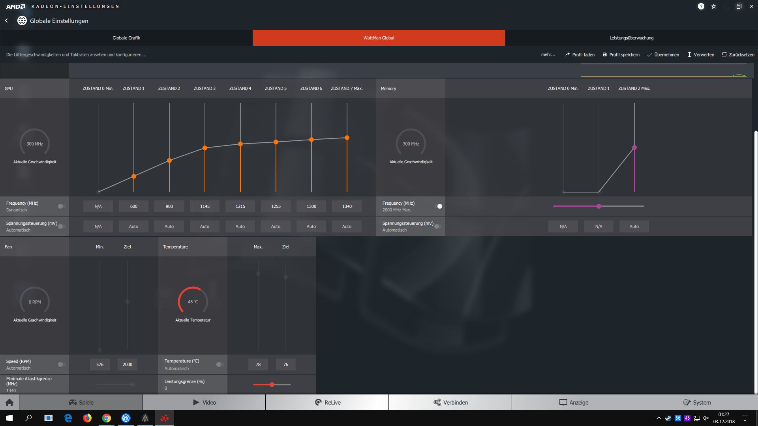Save profile with Profil speichern

[x=621, y=55]
